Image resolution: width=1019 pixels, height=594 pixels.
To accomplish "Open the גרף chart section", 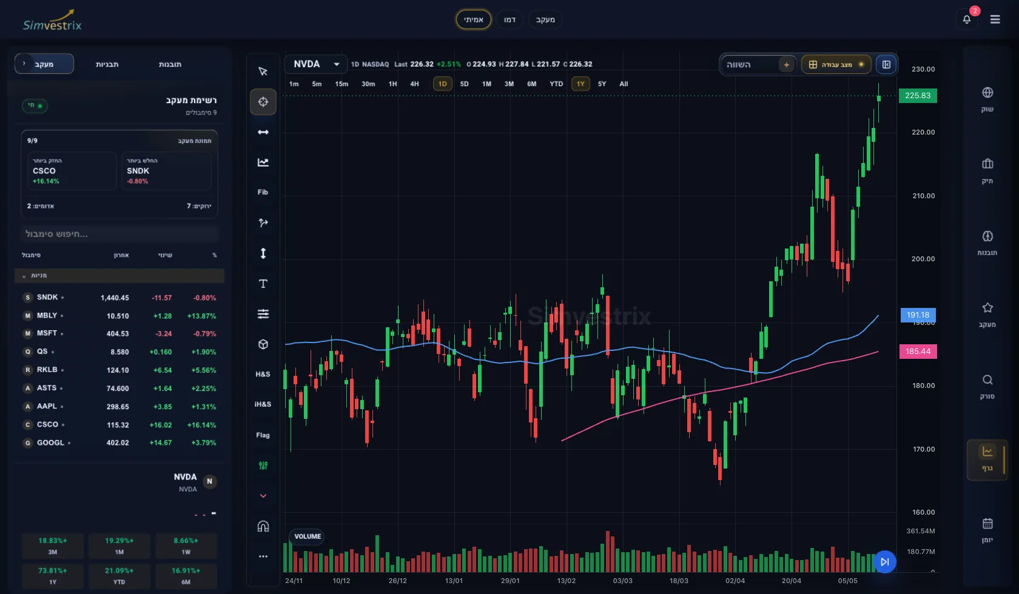I will coord(987,459).
